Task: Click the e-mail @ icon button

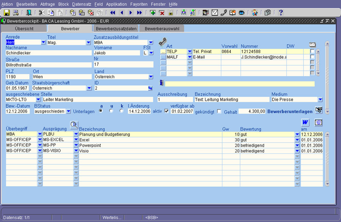Action: (x=318, y=122)
